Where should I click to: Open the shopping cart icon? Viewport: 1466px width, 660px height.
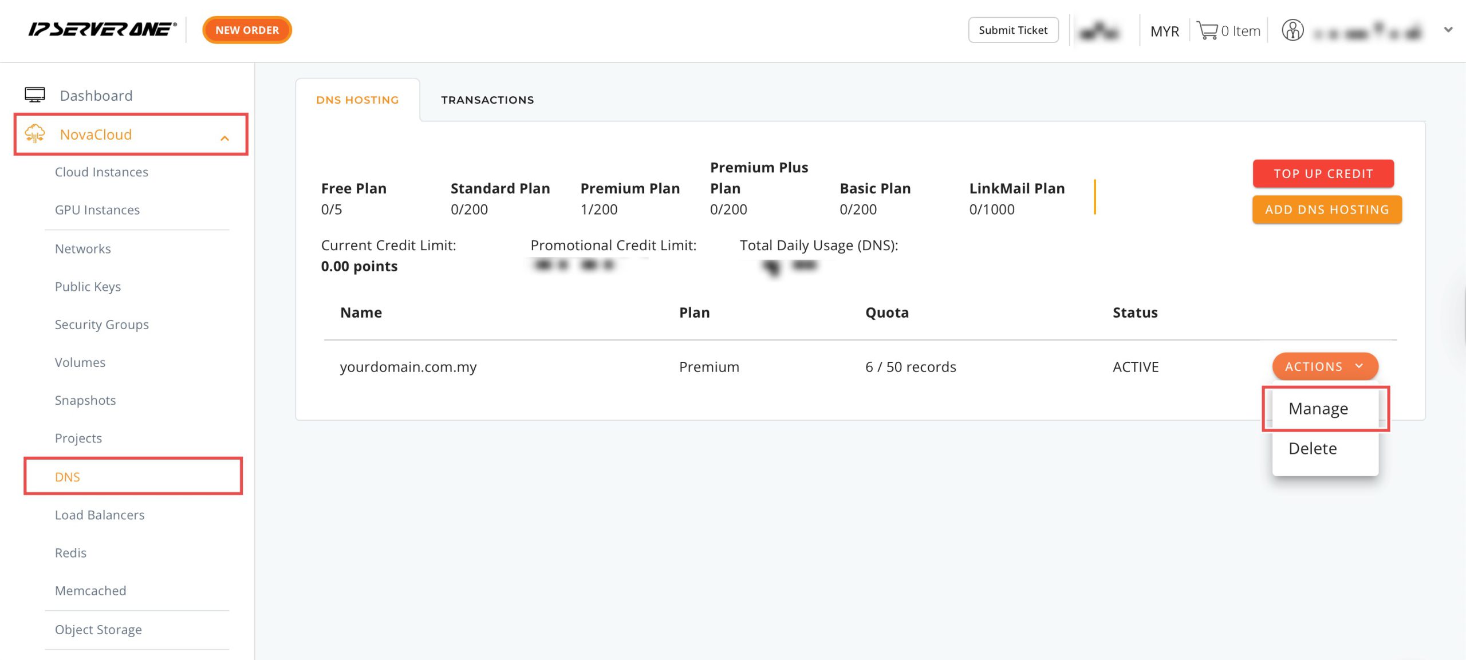tap(1207, 30)
